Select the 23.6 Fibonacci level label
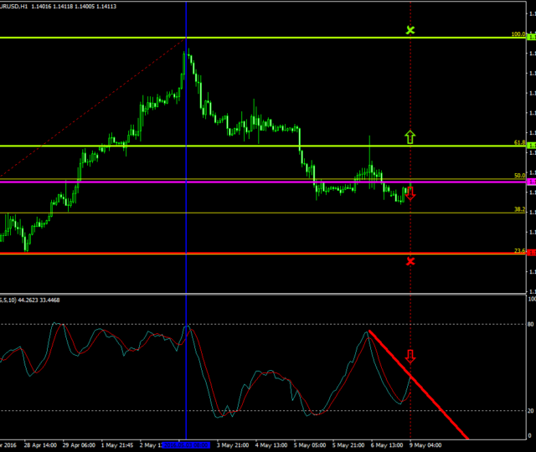 [518, 250]
